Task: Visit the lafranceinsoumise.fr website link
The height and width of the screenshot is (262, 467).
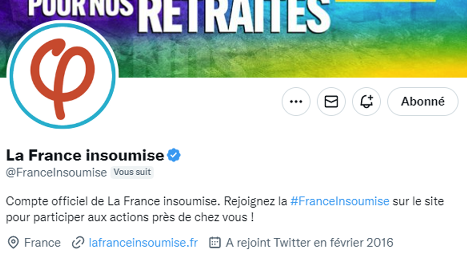Action: tap(143, 243)
